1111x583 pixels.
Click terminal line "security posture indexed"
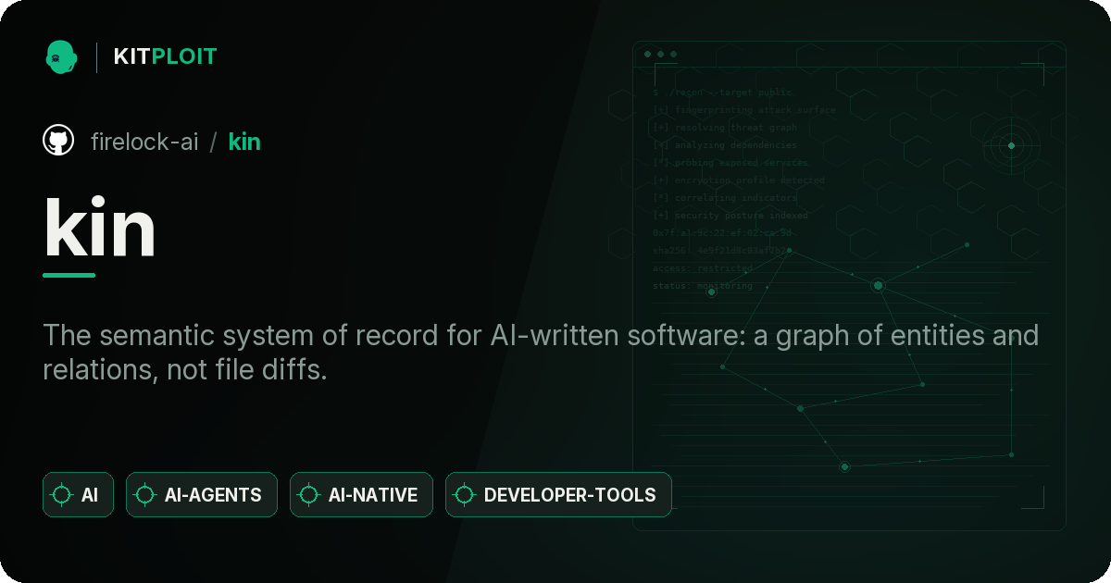(x=730, y=216)
